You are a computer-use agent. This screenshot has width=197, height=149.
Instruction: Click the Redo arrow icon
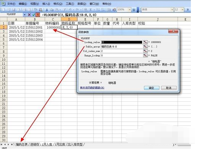tap(77, 10)
